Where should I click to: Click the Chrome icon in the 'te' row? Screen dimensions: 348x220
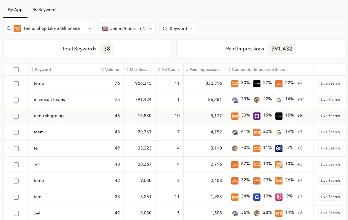(x=235, y=148)
